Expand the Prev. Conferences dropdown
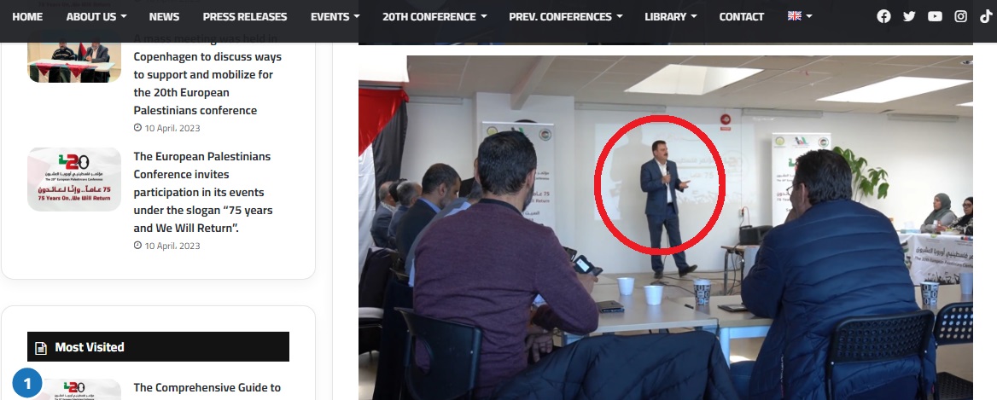 565,16
